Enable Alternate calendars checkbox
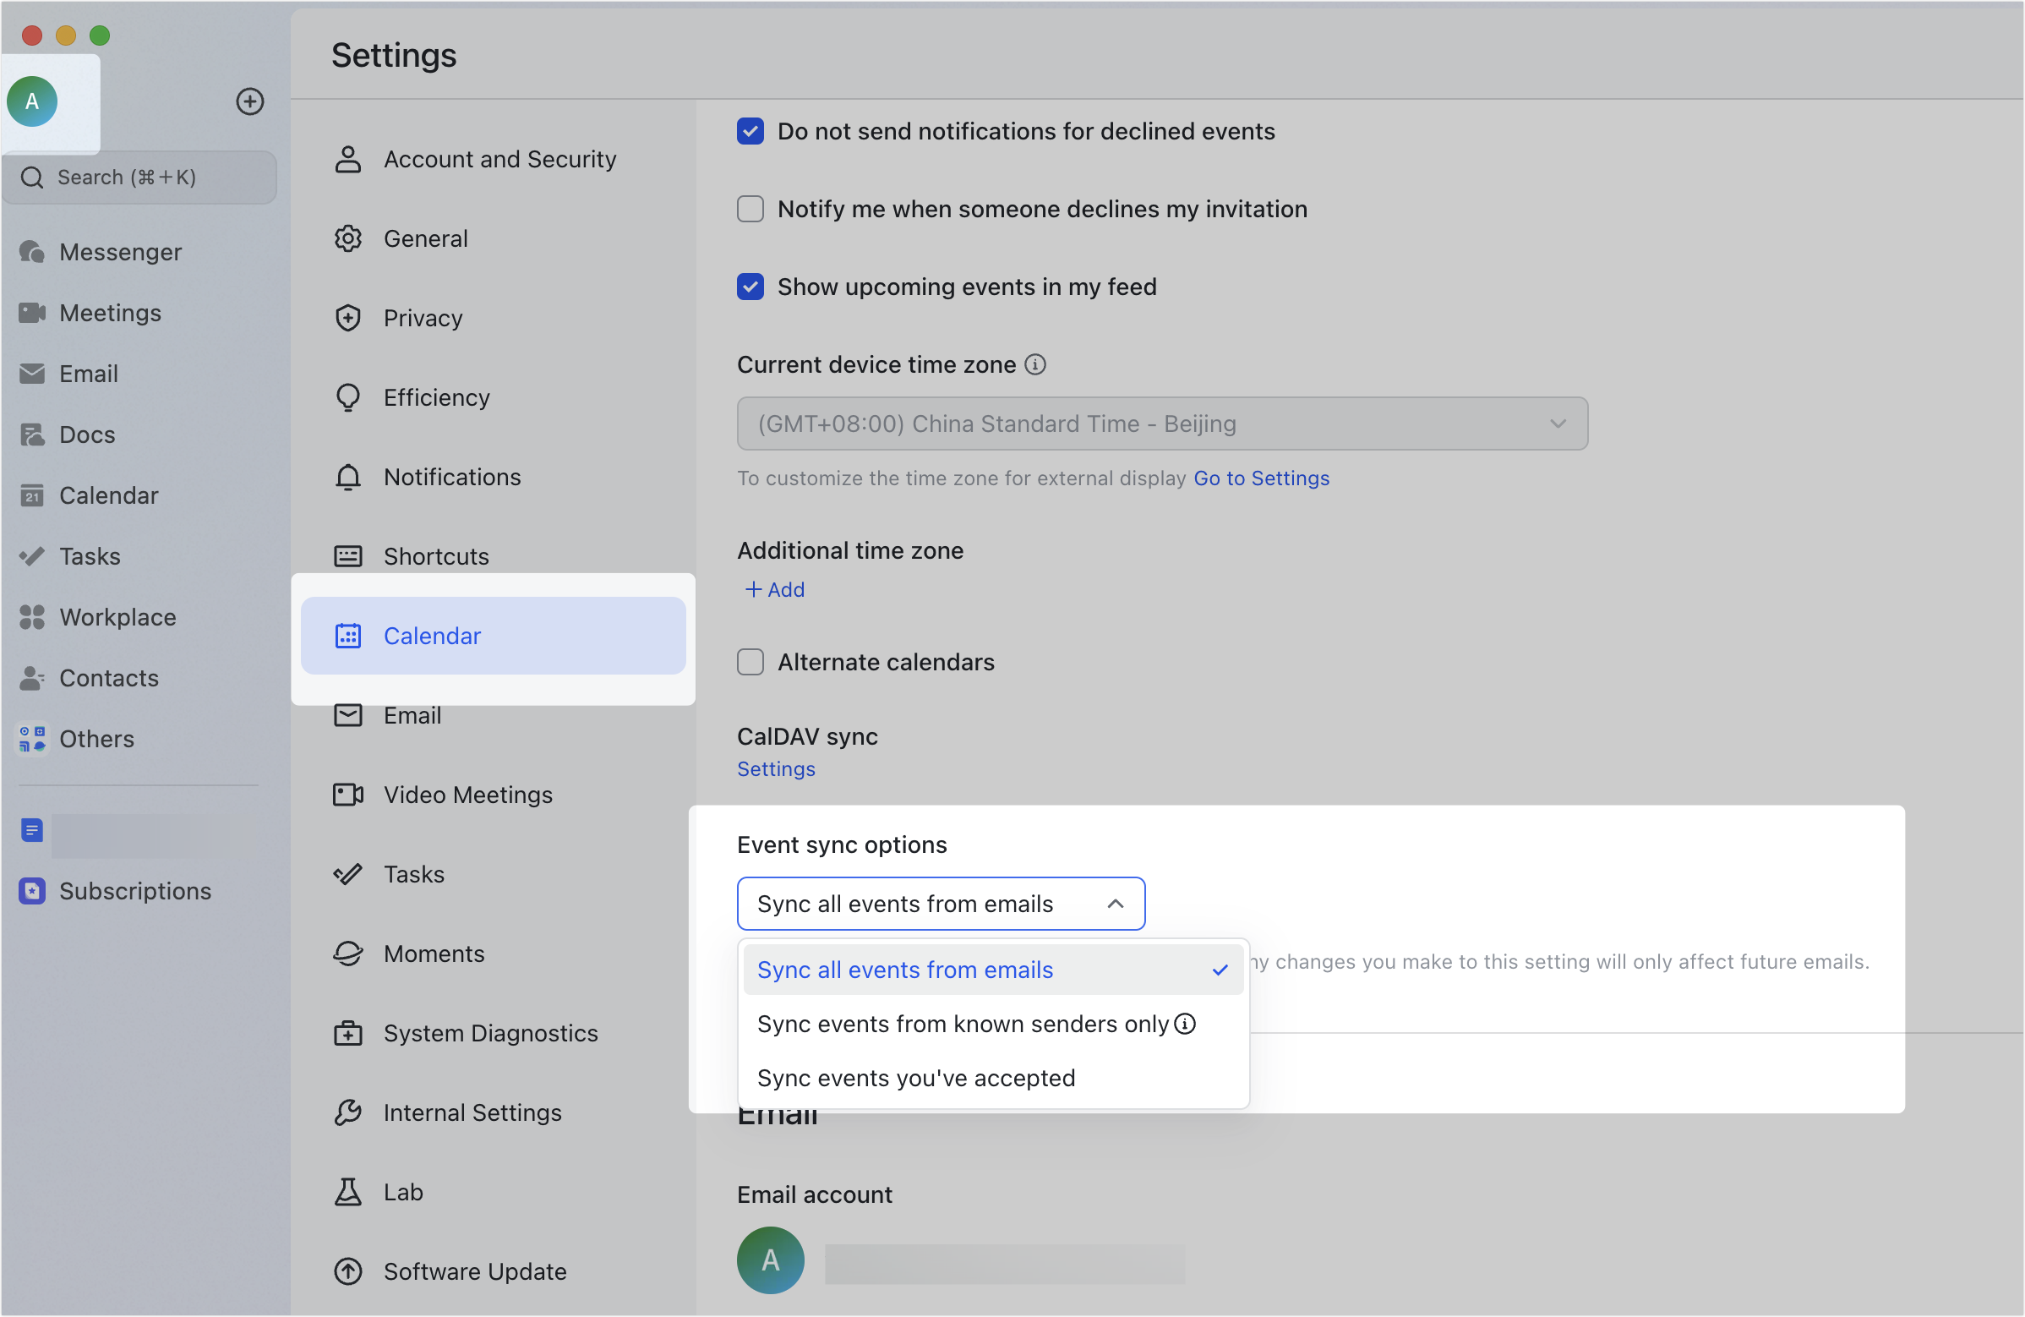The width and height of the screenshot is (2025, 1317). 750,662
